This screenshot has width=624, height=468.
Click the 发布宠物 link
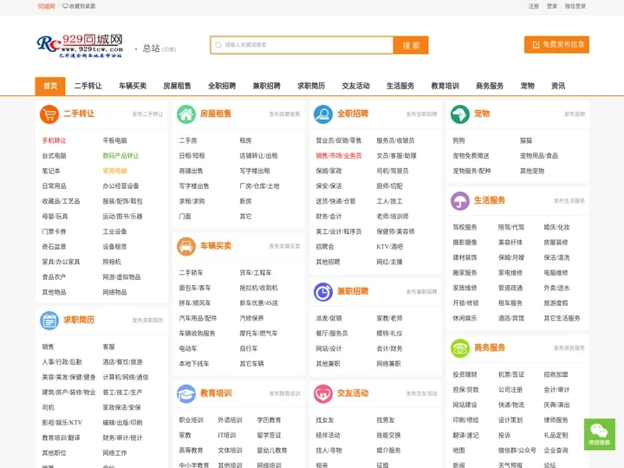(x=575, y=114)
